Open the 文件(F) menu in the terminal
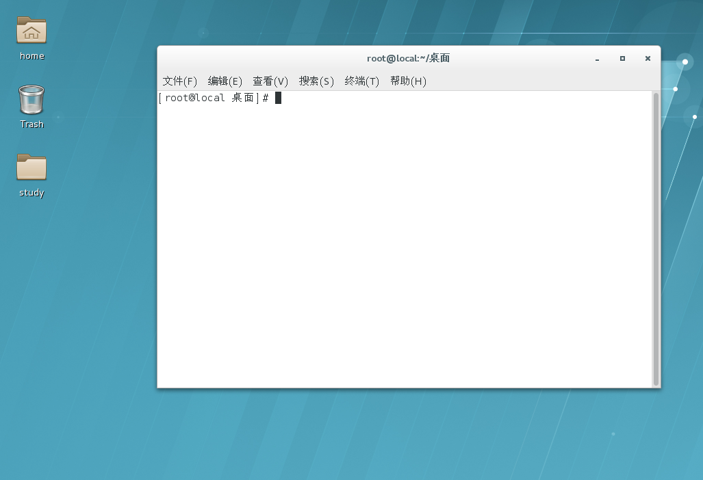 click(x=179, y=81)
